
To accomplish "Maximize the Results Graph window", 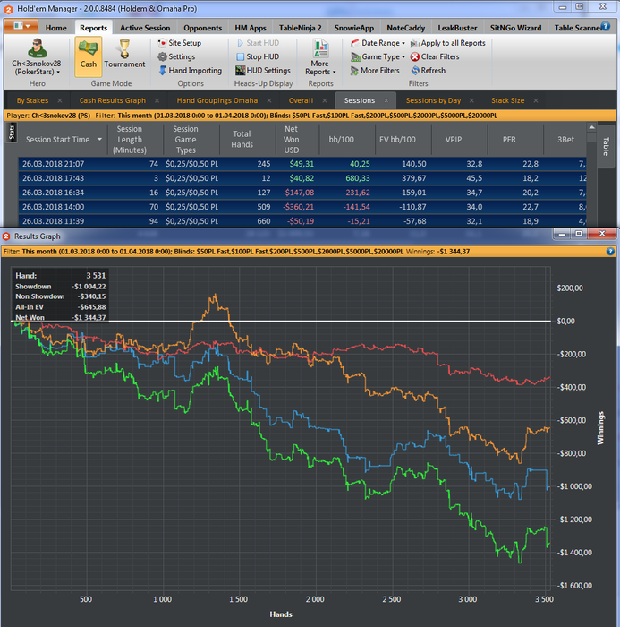I will click(x=579, y=234).
